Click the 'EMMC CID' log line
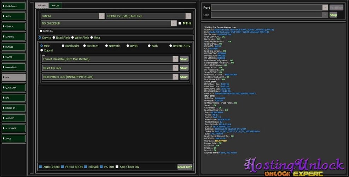Screen dimensions: 349x177 [230, 93]
